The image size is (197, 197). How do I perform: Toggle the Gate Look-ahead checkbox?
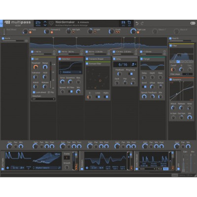34,92
